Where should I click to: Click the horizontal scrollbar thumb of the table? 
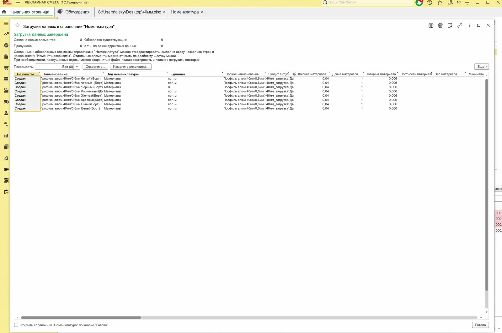(81, 318)
